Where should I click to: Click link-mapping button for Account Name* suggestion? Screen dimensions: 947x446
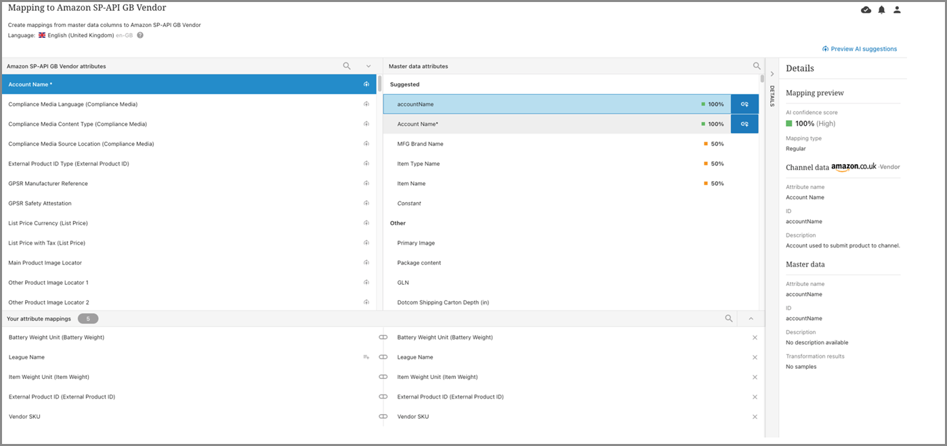coord(744,124)
